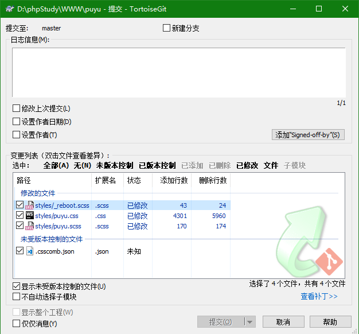Viewport: 359px width, 334px height.
Task: Click the Sass file icon of styles/_reboot.scss
Action: 30,205
